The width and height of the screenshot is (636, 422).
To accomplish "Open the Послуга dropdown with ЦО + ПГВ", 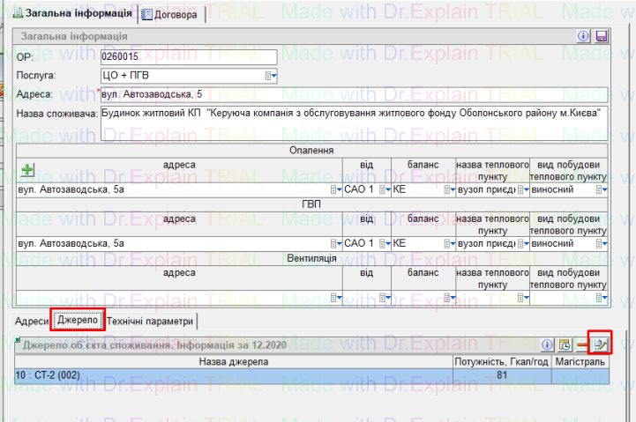I will 272,77.
